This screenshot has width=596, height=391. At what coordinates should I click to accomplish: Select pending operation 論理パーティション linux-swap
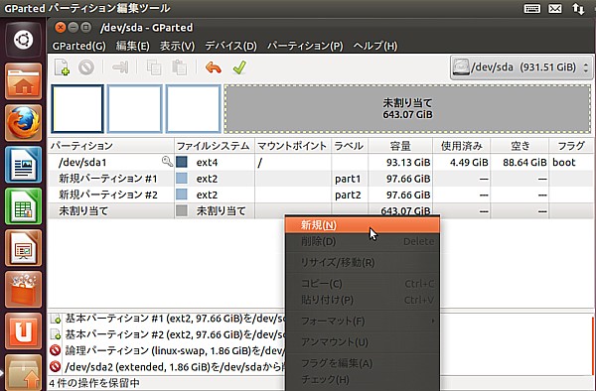click(x=167, y=350)
